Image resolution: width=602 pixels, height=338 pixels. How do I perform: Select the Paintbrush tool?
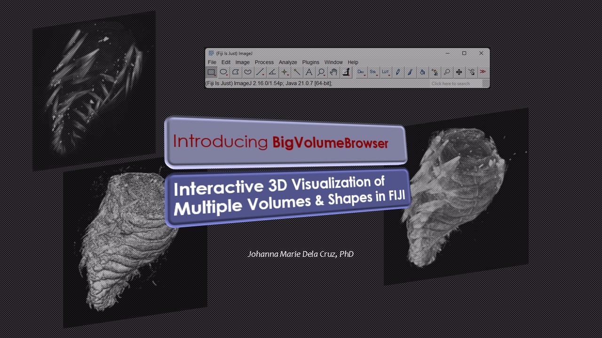tap(410, 72)
